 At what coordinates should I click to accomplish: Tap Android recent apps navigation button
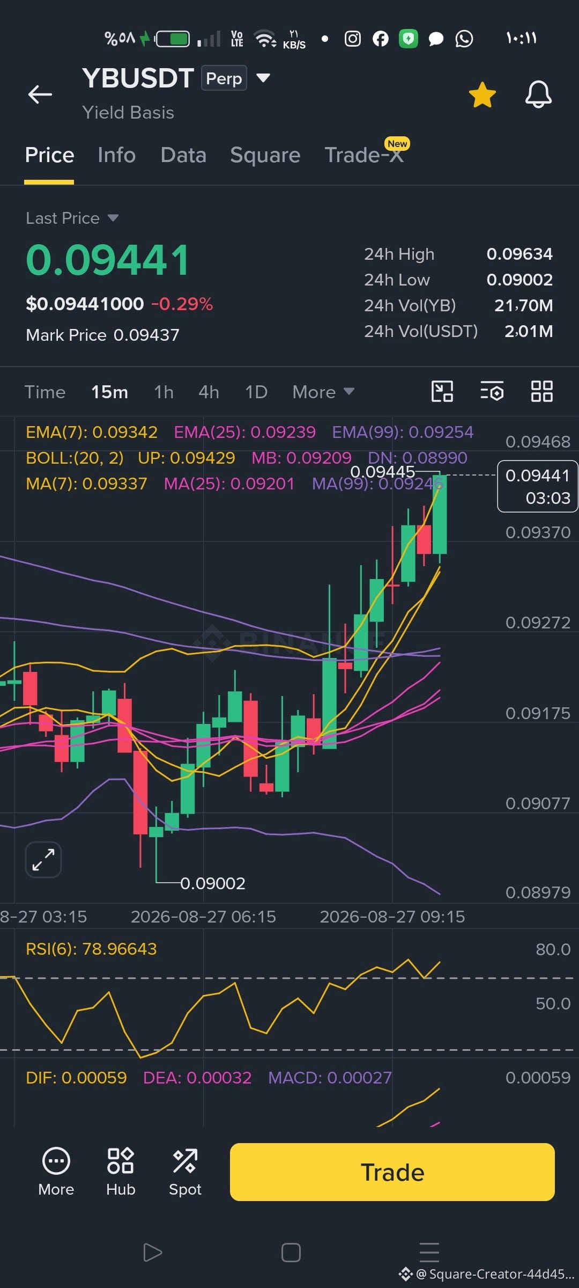pyautogui.click(x=429, y=1253)
